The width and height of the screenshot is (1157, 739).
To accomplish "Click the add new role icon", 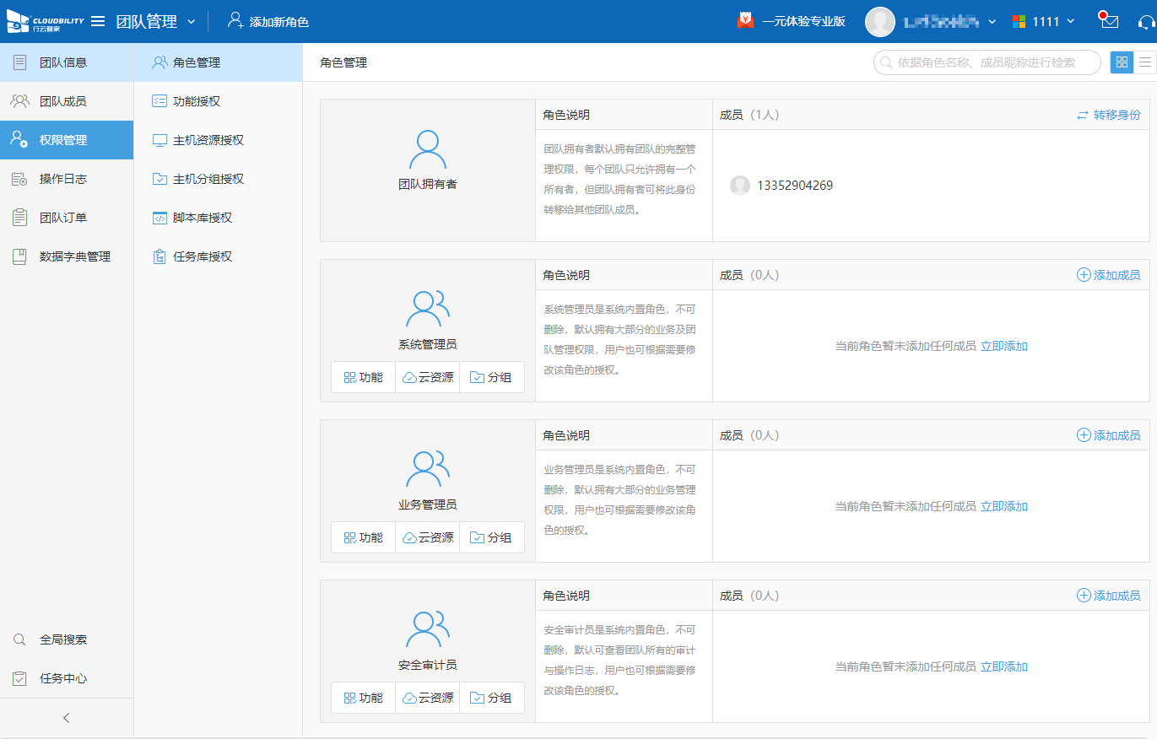I will [235, 21].
